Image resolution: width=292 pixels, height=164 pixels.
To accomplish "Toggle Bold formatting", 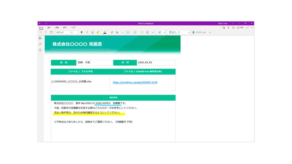I will point(81,32).
